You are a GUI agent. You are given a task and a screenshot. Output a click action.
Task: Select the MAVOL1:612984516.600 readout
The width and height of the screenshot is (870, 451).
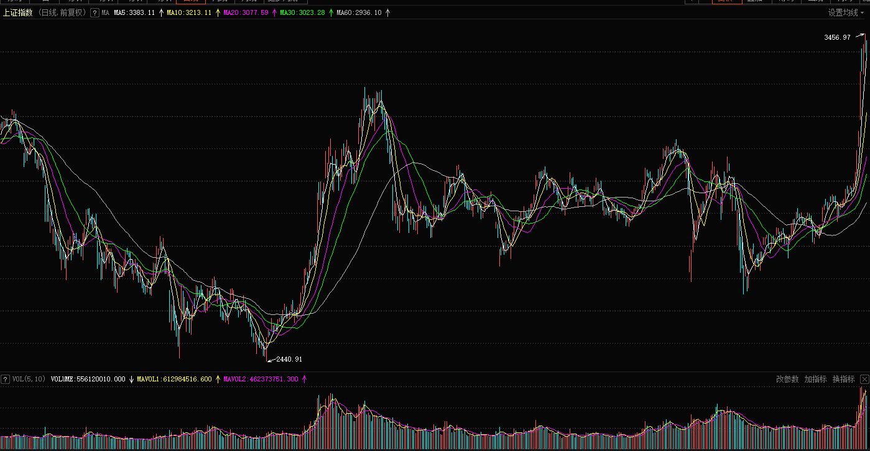[x=174, y=379]
